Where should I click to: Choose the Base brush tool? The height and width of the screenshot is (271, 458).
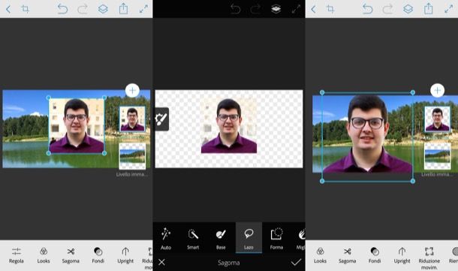[221, 238]
